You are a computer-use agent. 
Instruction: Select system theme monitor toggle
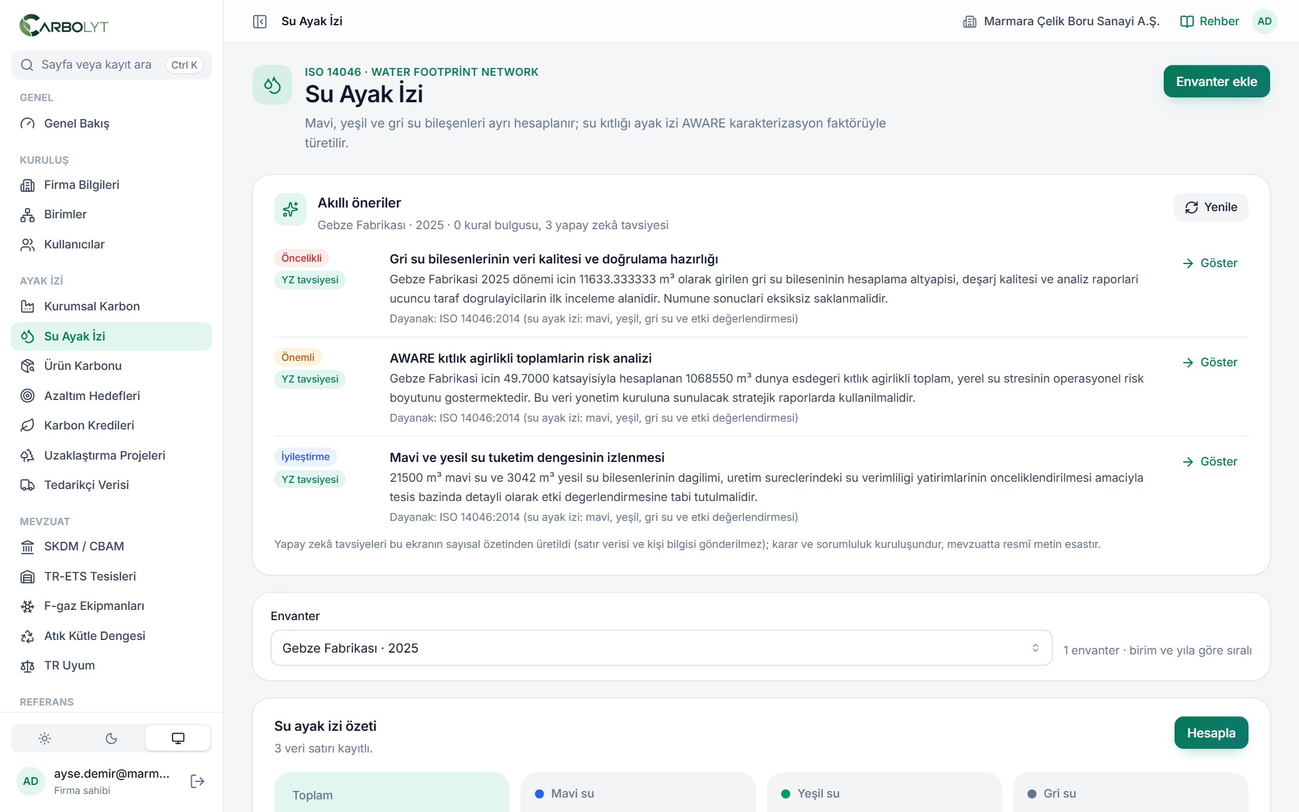click(x=178, y=739)
